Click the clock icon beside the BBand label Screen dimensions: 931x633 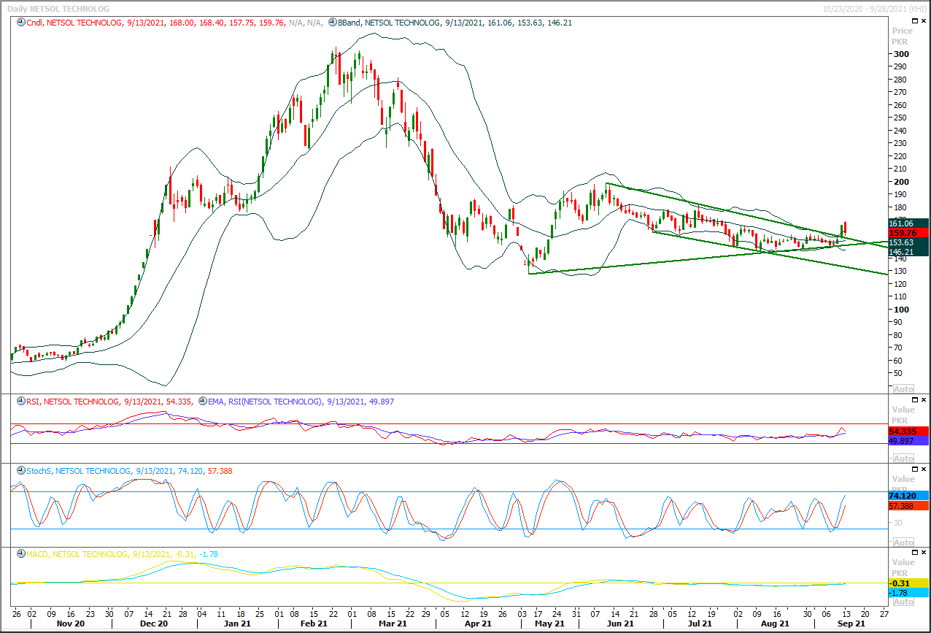click(332, 23)
